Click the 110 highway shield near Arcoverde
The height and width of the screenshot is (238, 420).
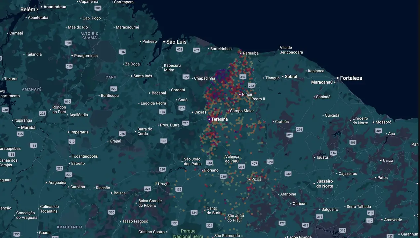point(369,220)
